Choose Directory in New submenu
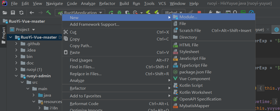This screenshot has width=280, height=111. point(213,37)
